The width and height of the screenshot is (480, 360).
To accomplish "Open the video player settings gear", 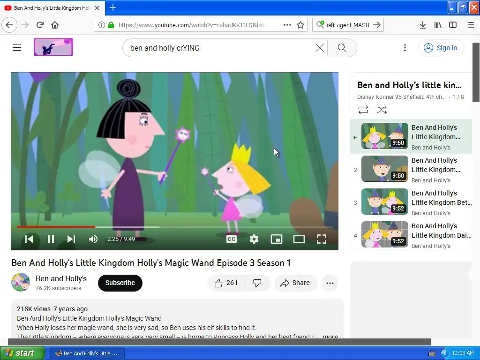I will (254, 239).
